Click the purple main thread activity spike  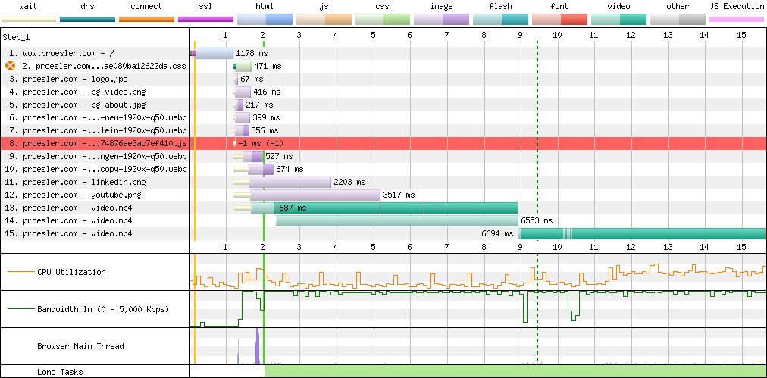click(x=257, y=346)
